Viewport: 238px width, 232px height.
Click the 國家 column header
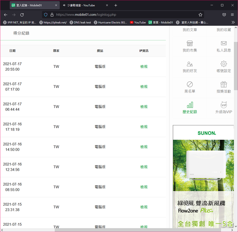[x=56, y=51]
